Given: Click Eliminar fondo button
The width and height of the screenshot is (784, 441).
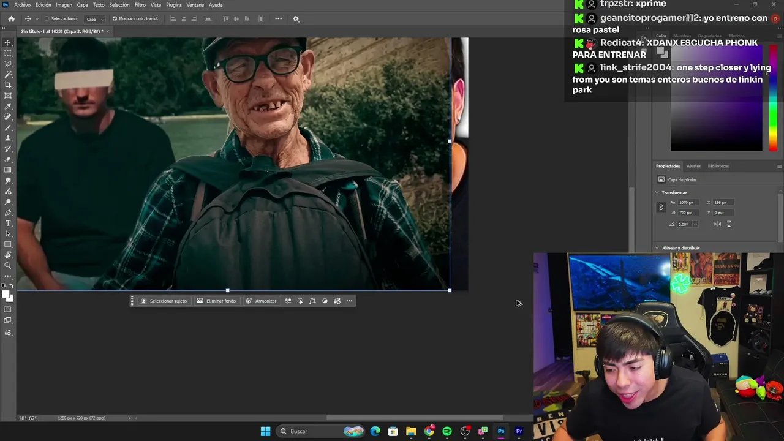Looking at the screenshot, I should (x=216, y=301).
